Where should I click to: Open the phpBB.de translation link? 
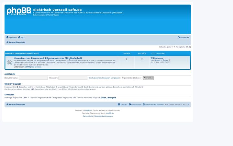click(110, 113)
